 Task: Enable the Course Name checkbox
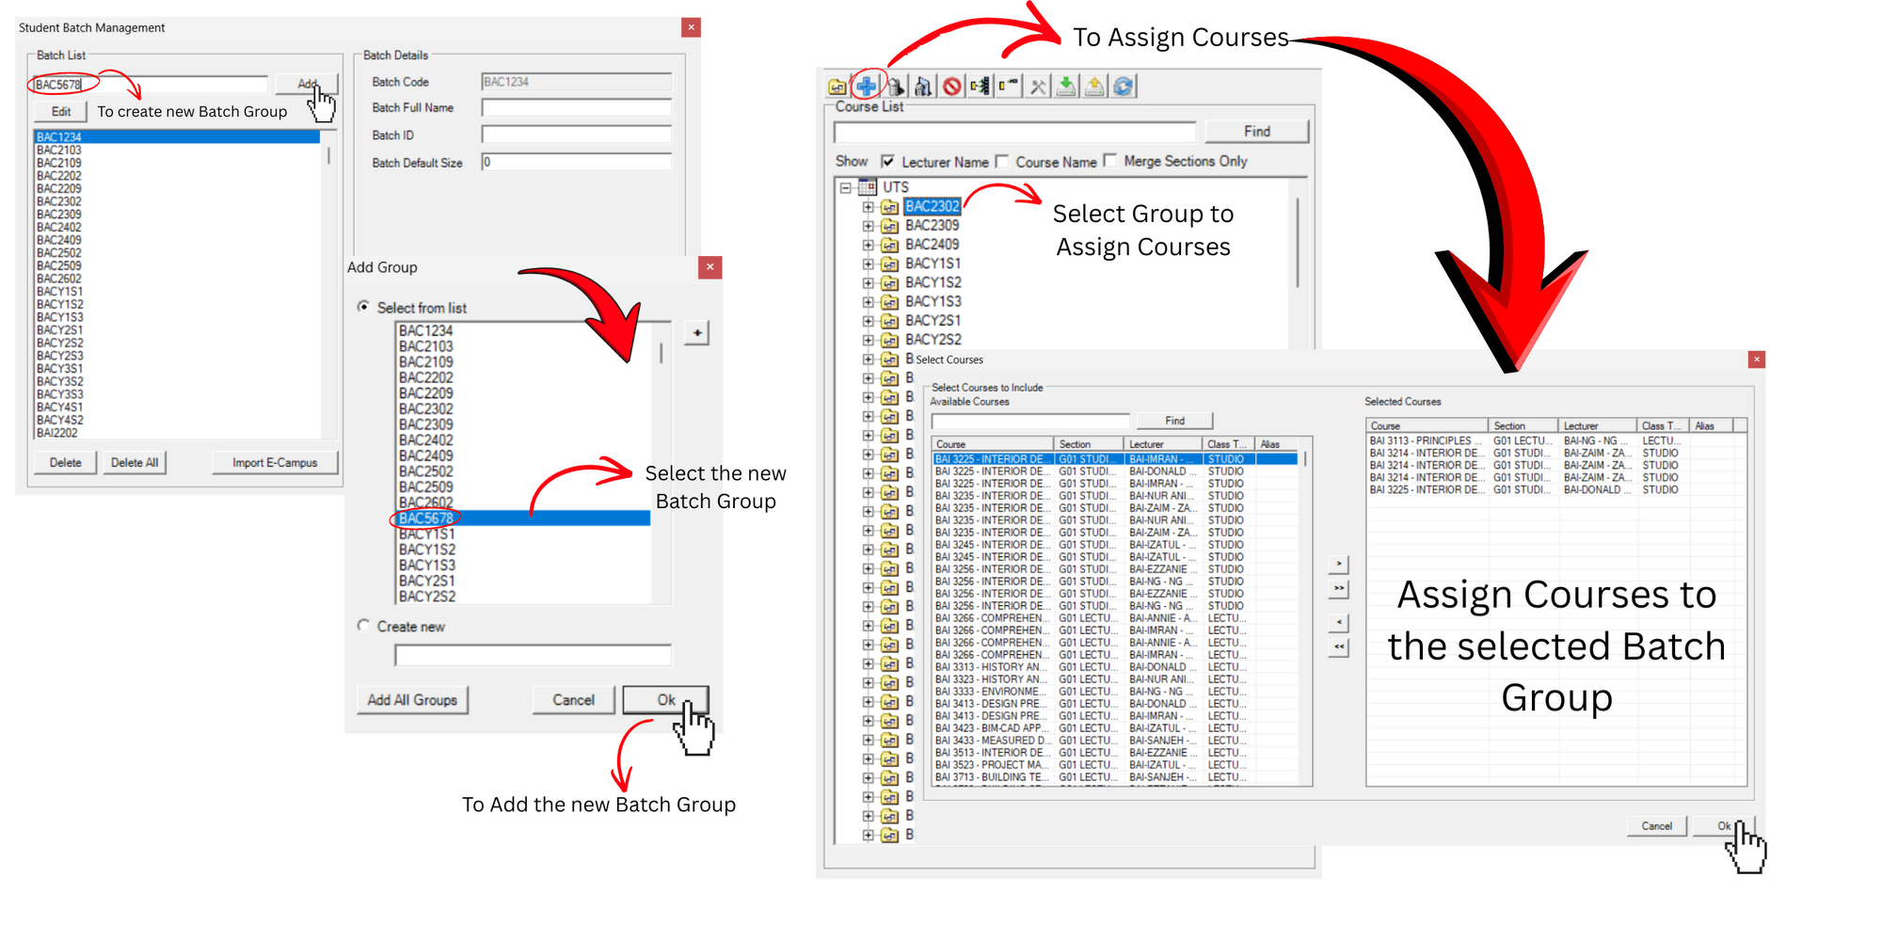point(1002,162)
